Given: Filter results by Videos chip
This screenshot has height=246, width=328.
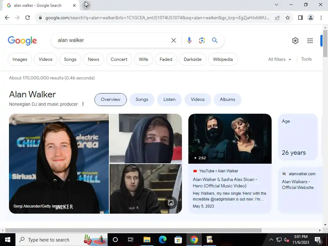Looking at the screenshot, I should point(45,59).
